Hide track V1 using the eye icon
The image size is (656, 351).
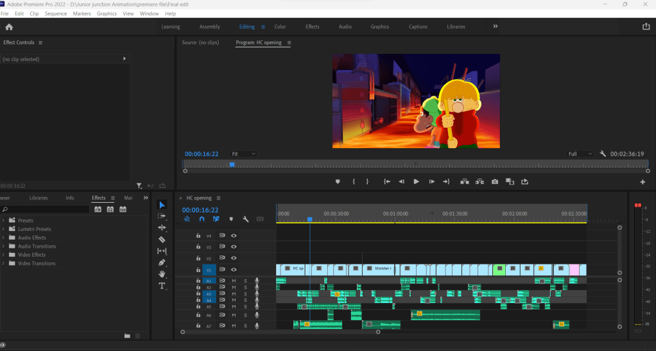coord(234,270)
